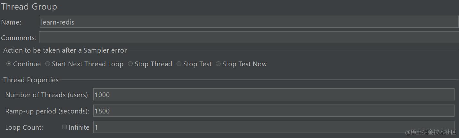Click the Thread Properties section title

pos(31,80)
